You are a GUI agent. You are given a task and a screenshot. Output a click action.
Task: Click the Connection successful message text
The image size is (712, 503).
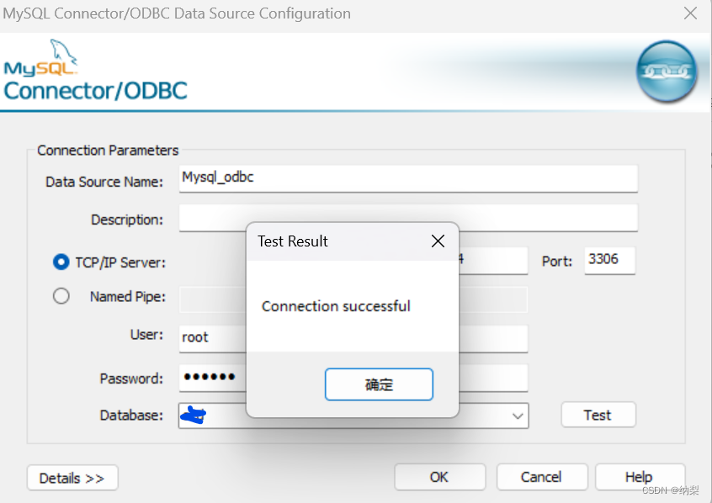coord(336,306)
